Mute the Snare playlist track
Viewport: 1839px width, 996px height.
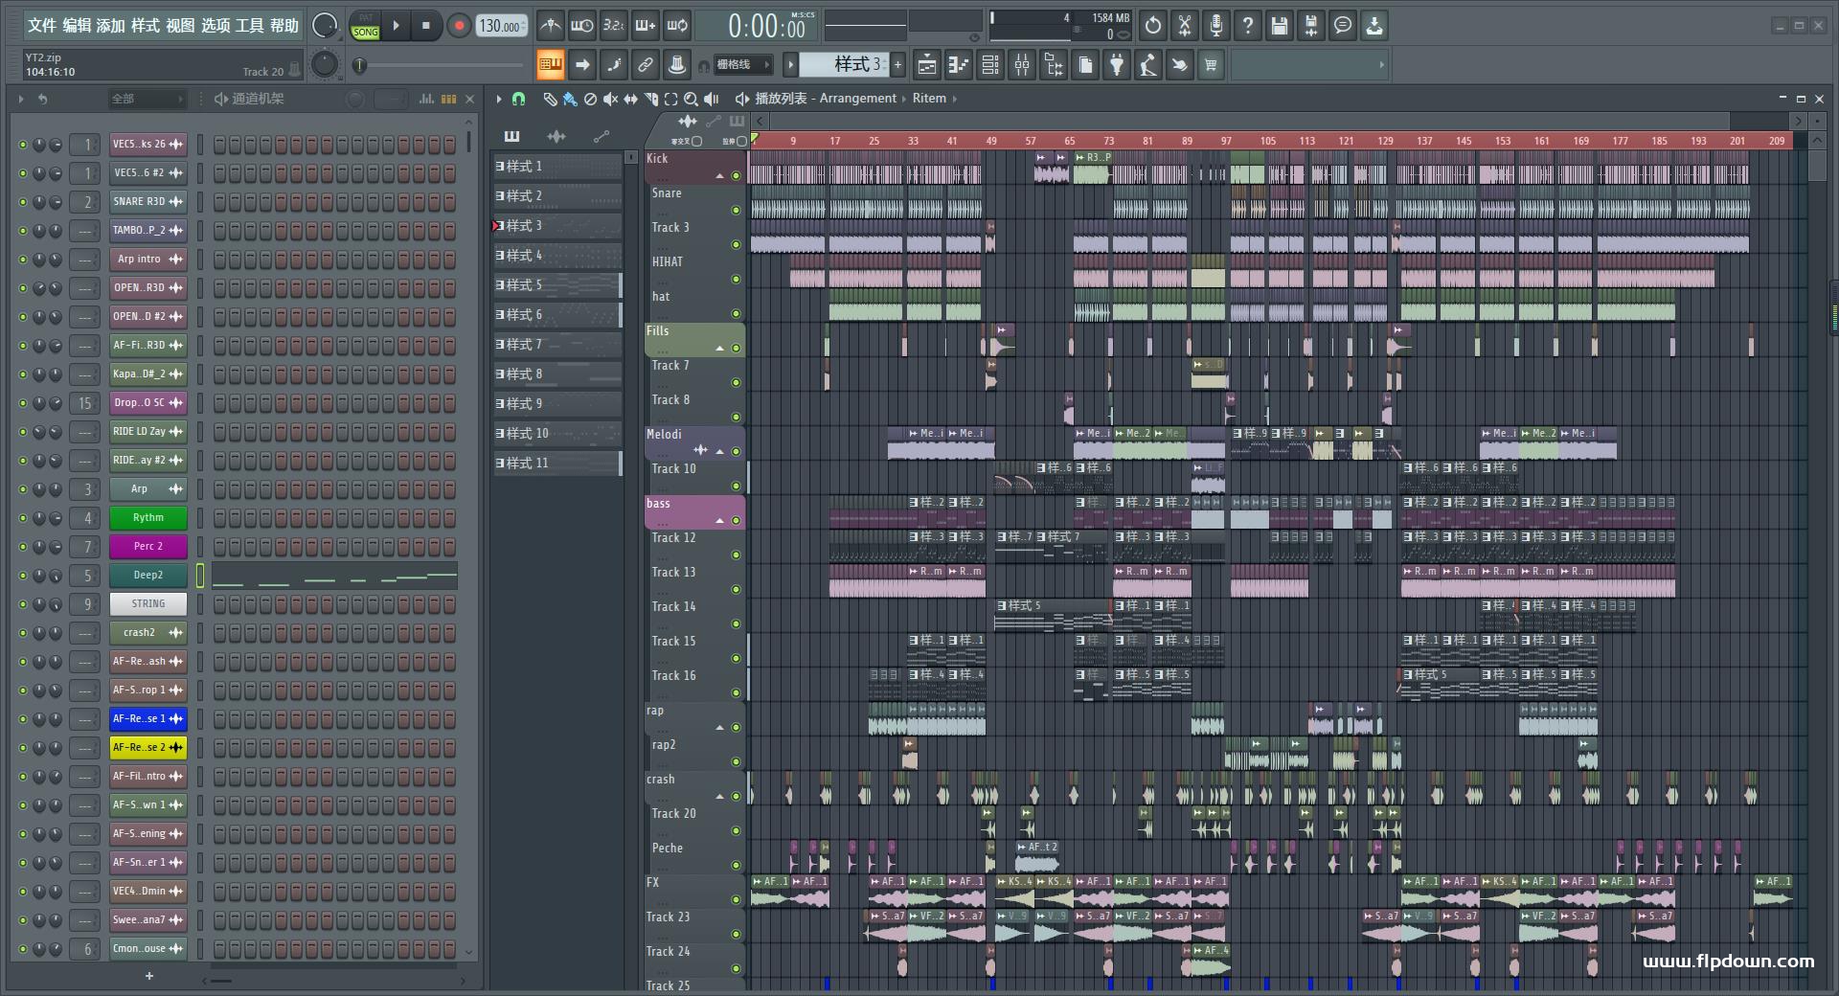pyautogui.click(x=736, y=211)
